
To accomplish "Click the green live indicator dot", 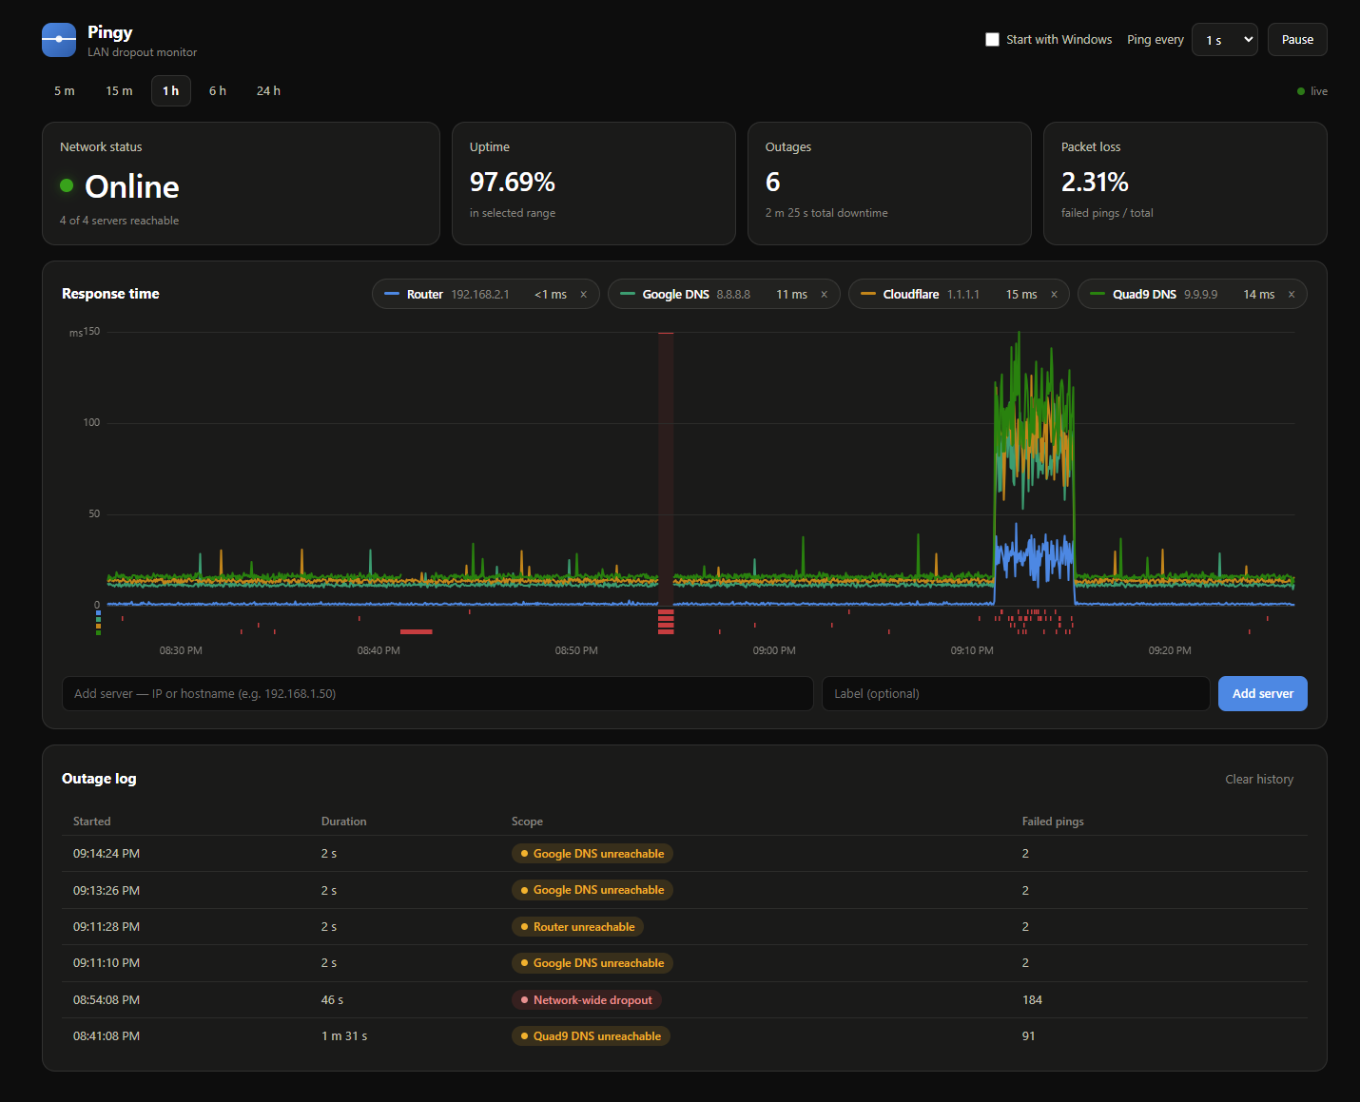I will click(x=1301, y=91).
